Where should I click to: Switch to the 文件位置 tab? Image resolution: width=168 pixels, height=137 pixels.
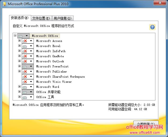(x=41, y=18)
